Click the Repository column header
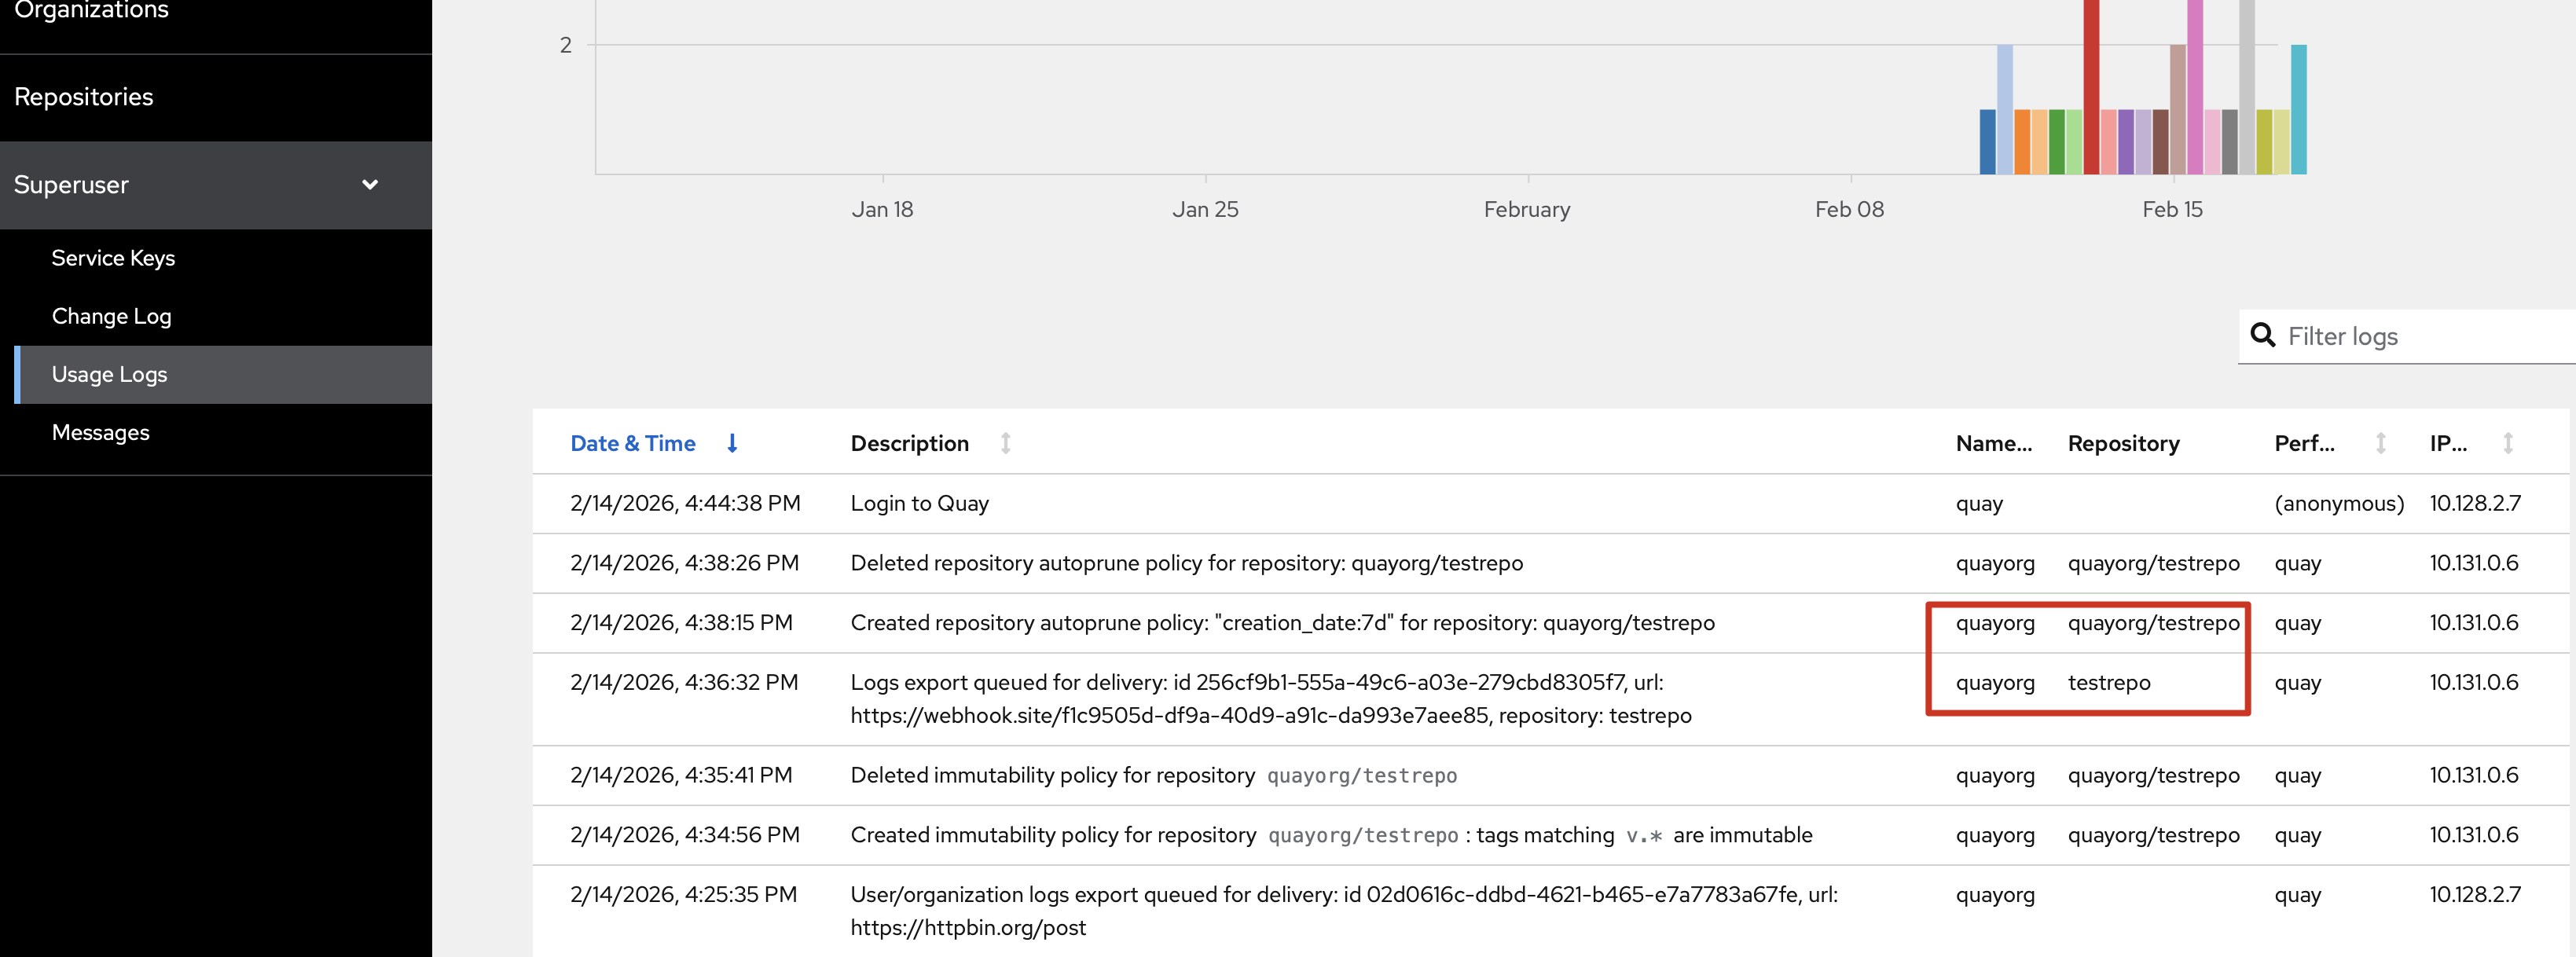The width and height of the screenshot is (2576, 957). 2123,443
